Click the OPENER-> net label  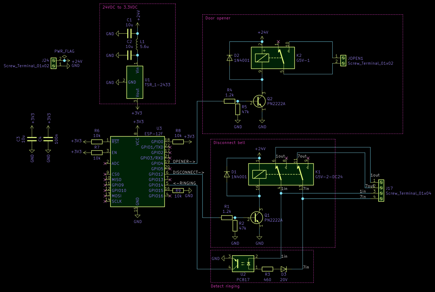pos(184,161)
